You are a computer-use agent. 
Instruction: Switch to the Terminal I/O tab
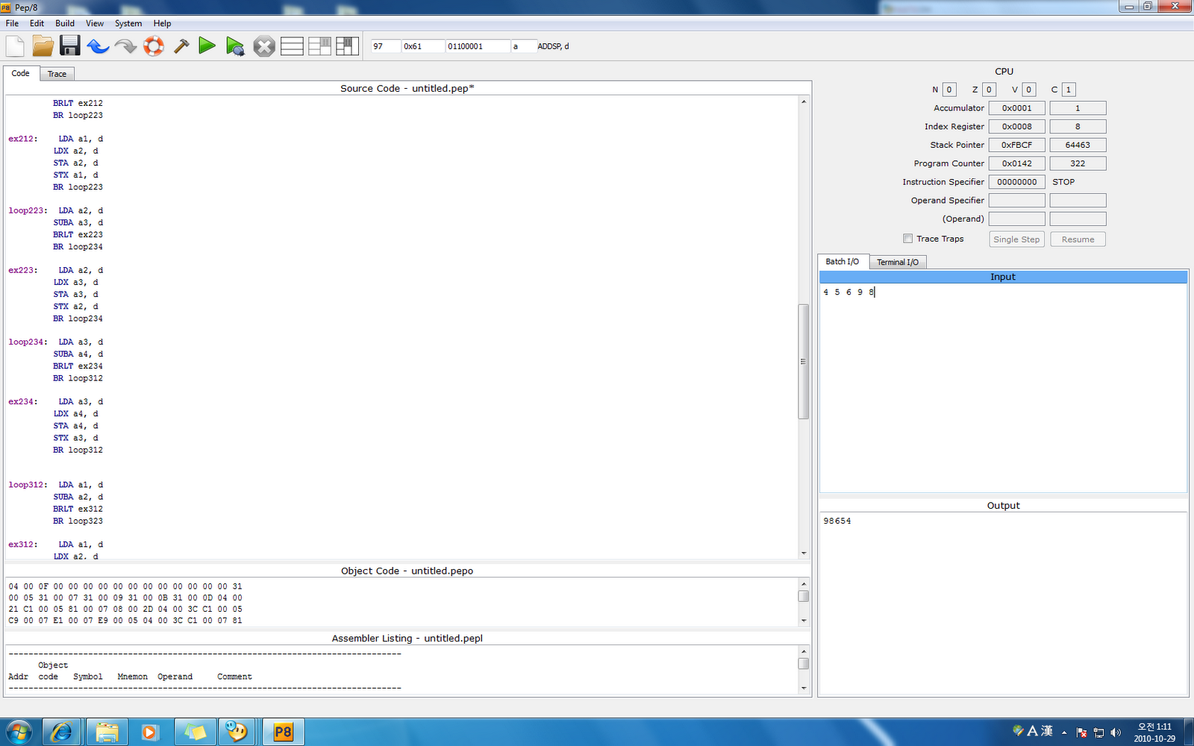coord(898,262)
